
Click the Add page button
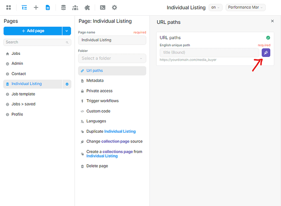pyautogui.click(x=33, y=31)
